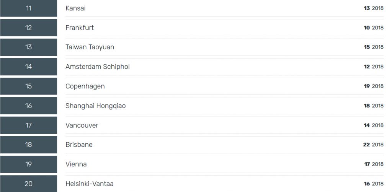Click Frankfurt's 2018 ranking value 10
The height and width of the screenshot is (192, 392).
[x=367, y=28]
